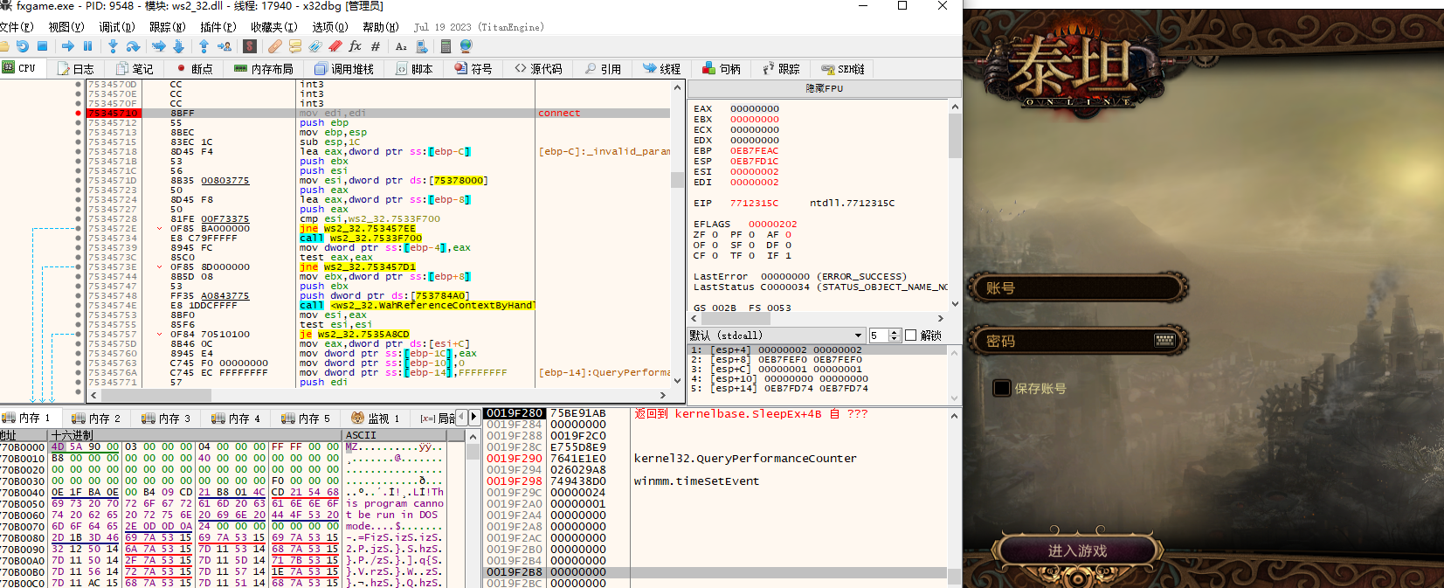The height and width of the screenshot is (588, 1444).
Task: Open the 帮助 menu
Action: (x=380, y=27)
